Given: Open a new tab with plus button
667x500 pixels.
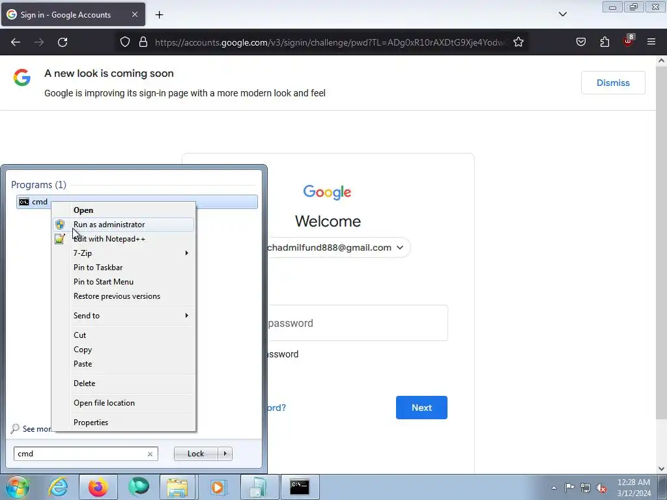Looking at the screenshot, I should 159,15.
